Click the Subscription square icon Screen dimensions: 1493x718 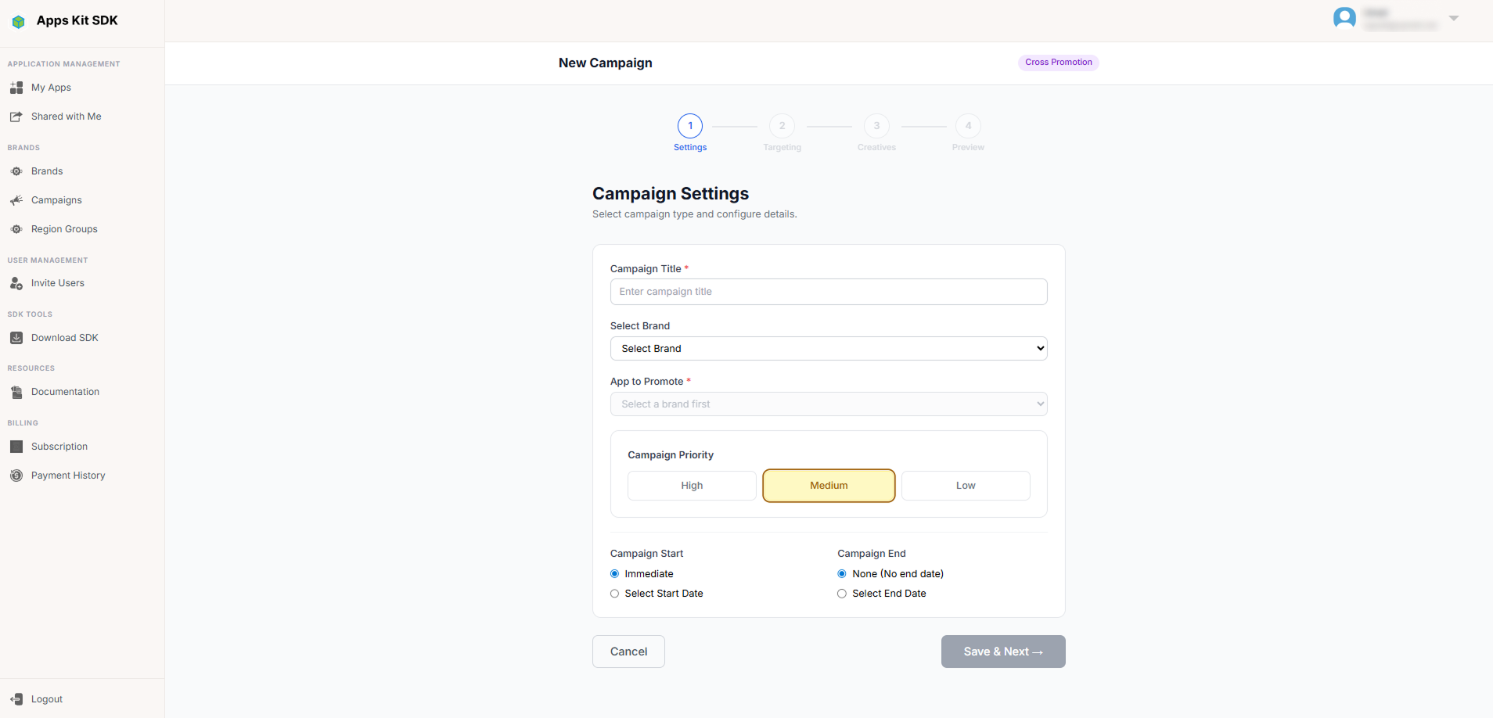pyautogui.click(x=16, y=447)
